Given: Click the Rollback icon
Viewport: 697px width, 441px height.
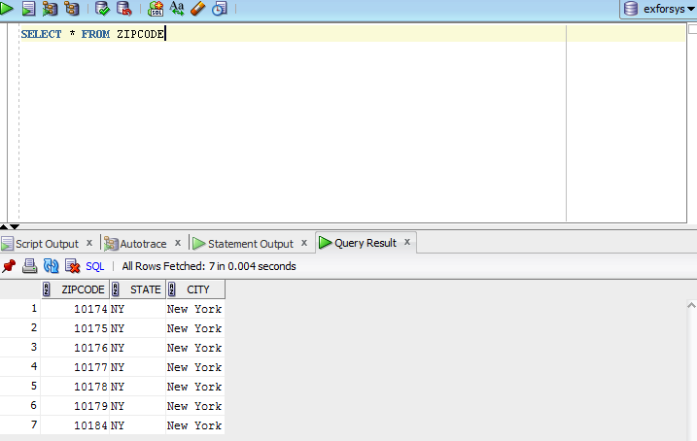Looking at the screenshot, I should 123,9.
